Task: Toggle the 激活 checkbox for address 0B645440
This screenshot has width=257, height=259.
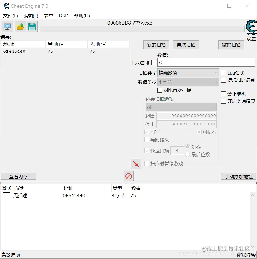Action: pos(7,196)
